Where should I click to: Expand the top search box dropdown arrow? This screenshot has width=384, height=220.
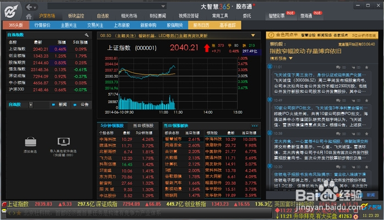pos(163,7)
